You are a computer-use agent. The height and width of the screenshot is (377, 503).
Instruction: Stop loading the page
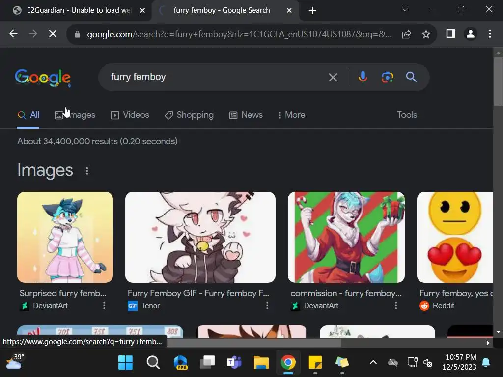pyautogui.click(x=53, y=34)
